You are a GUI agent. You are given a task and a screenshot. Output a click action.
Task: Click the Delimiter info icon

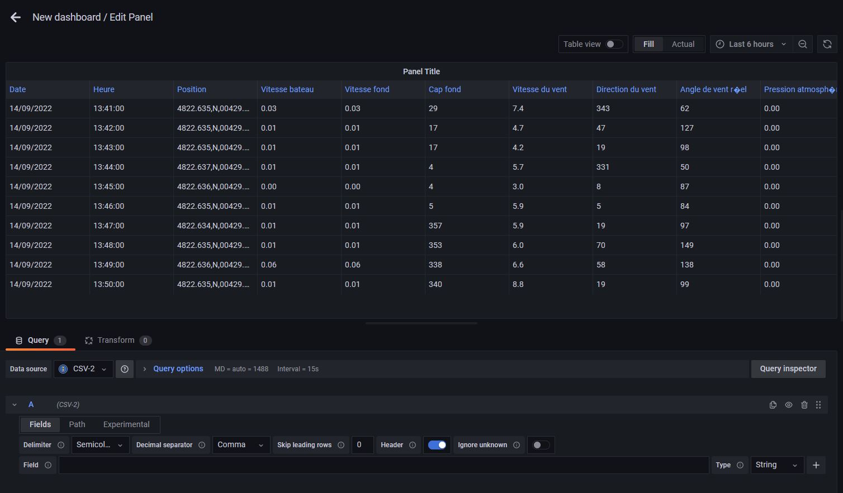click(61, 445)
